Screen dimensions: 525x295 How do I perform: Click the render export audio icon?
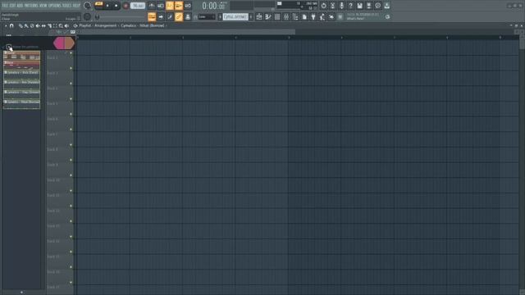[x=368, y=6]
